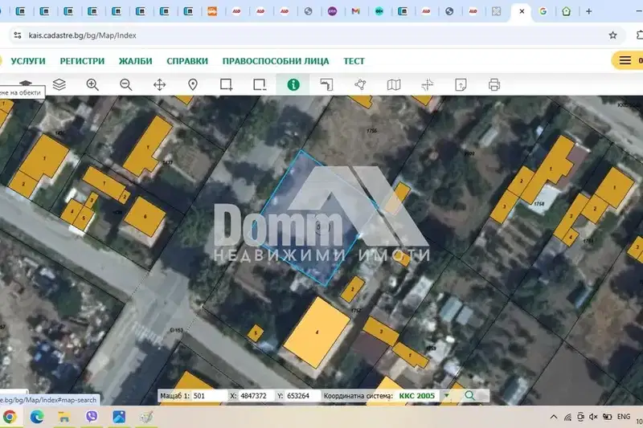Open Microsoft Edge from the taskbar

[37, 417]
